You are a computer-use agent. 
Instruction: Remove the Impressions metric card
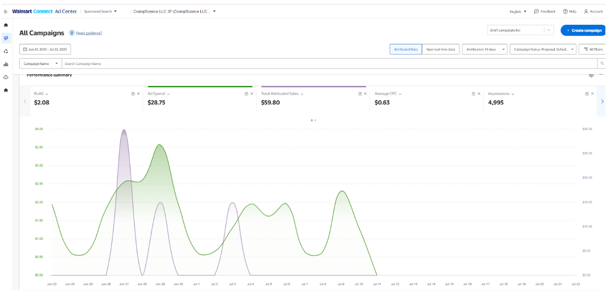click(592, 94)
